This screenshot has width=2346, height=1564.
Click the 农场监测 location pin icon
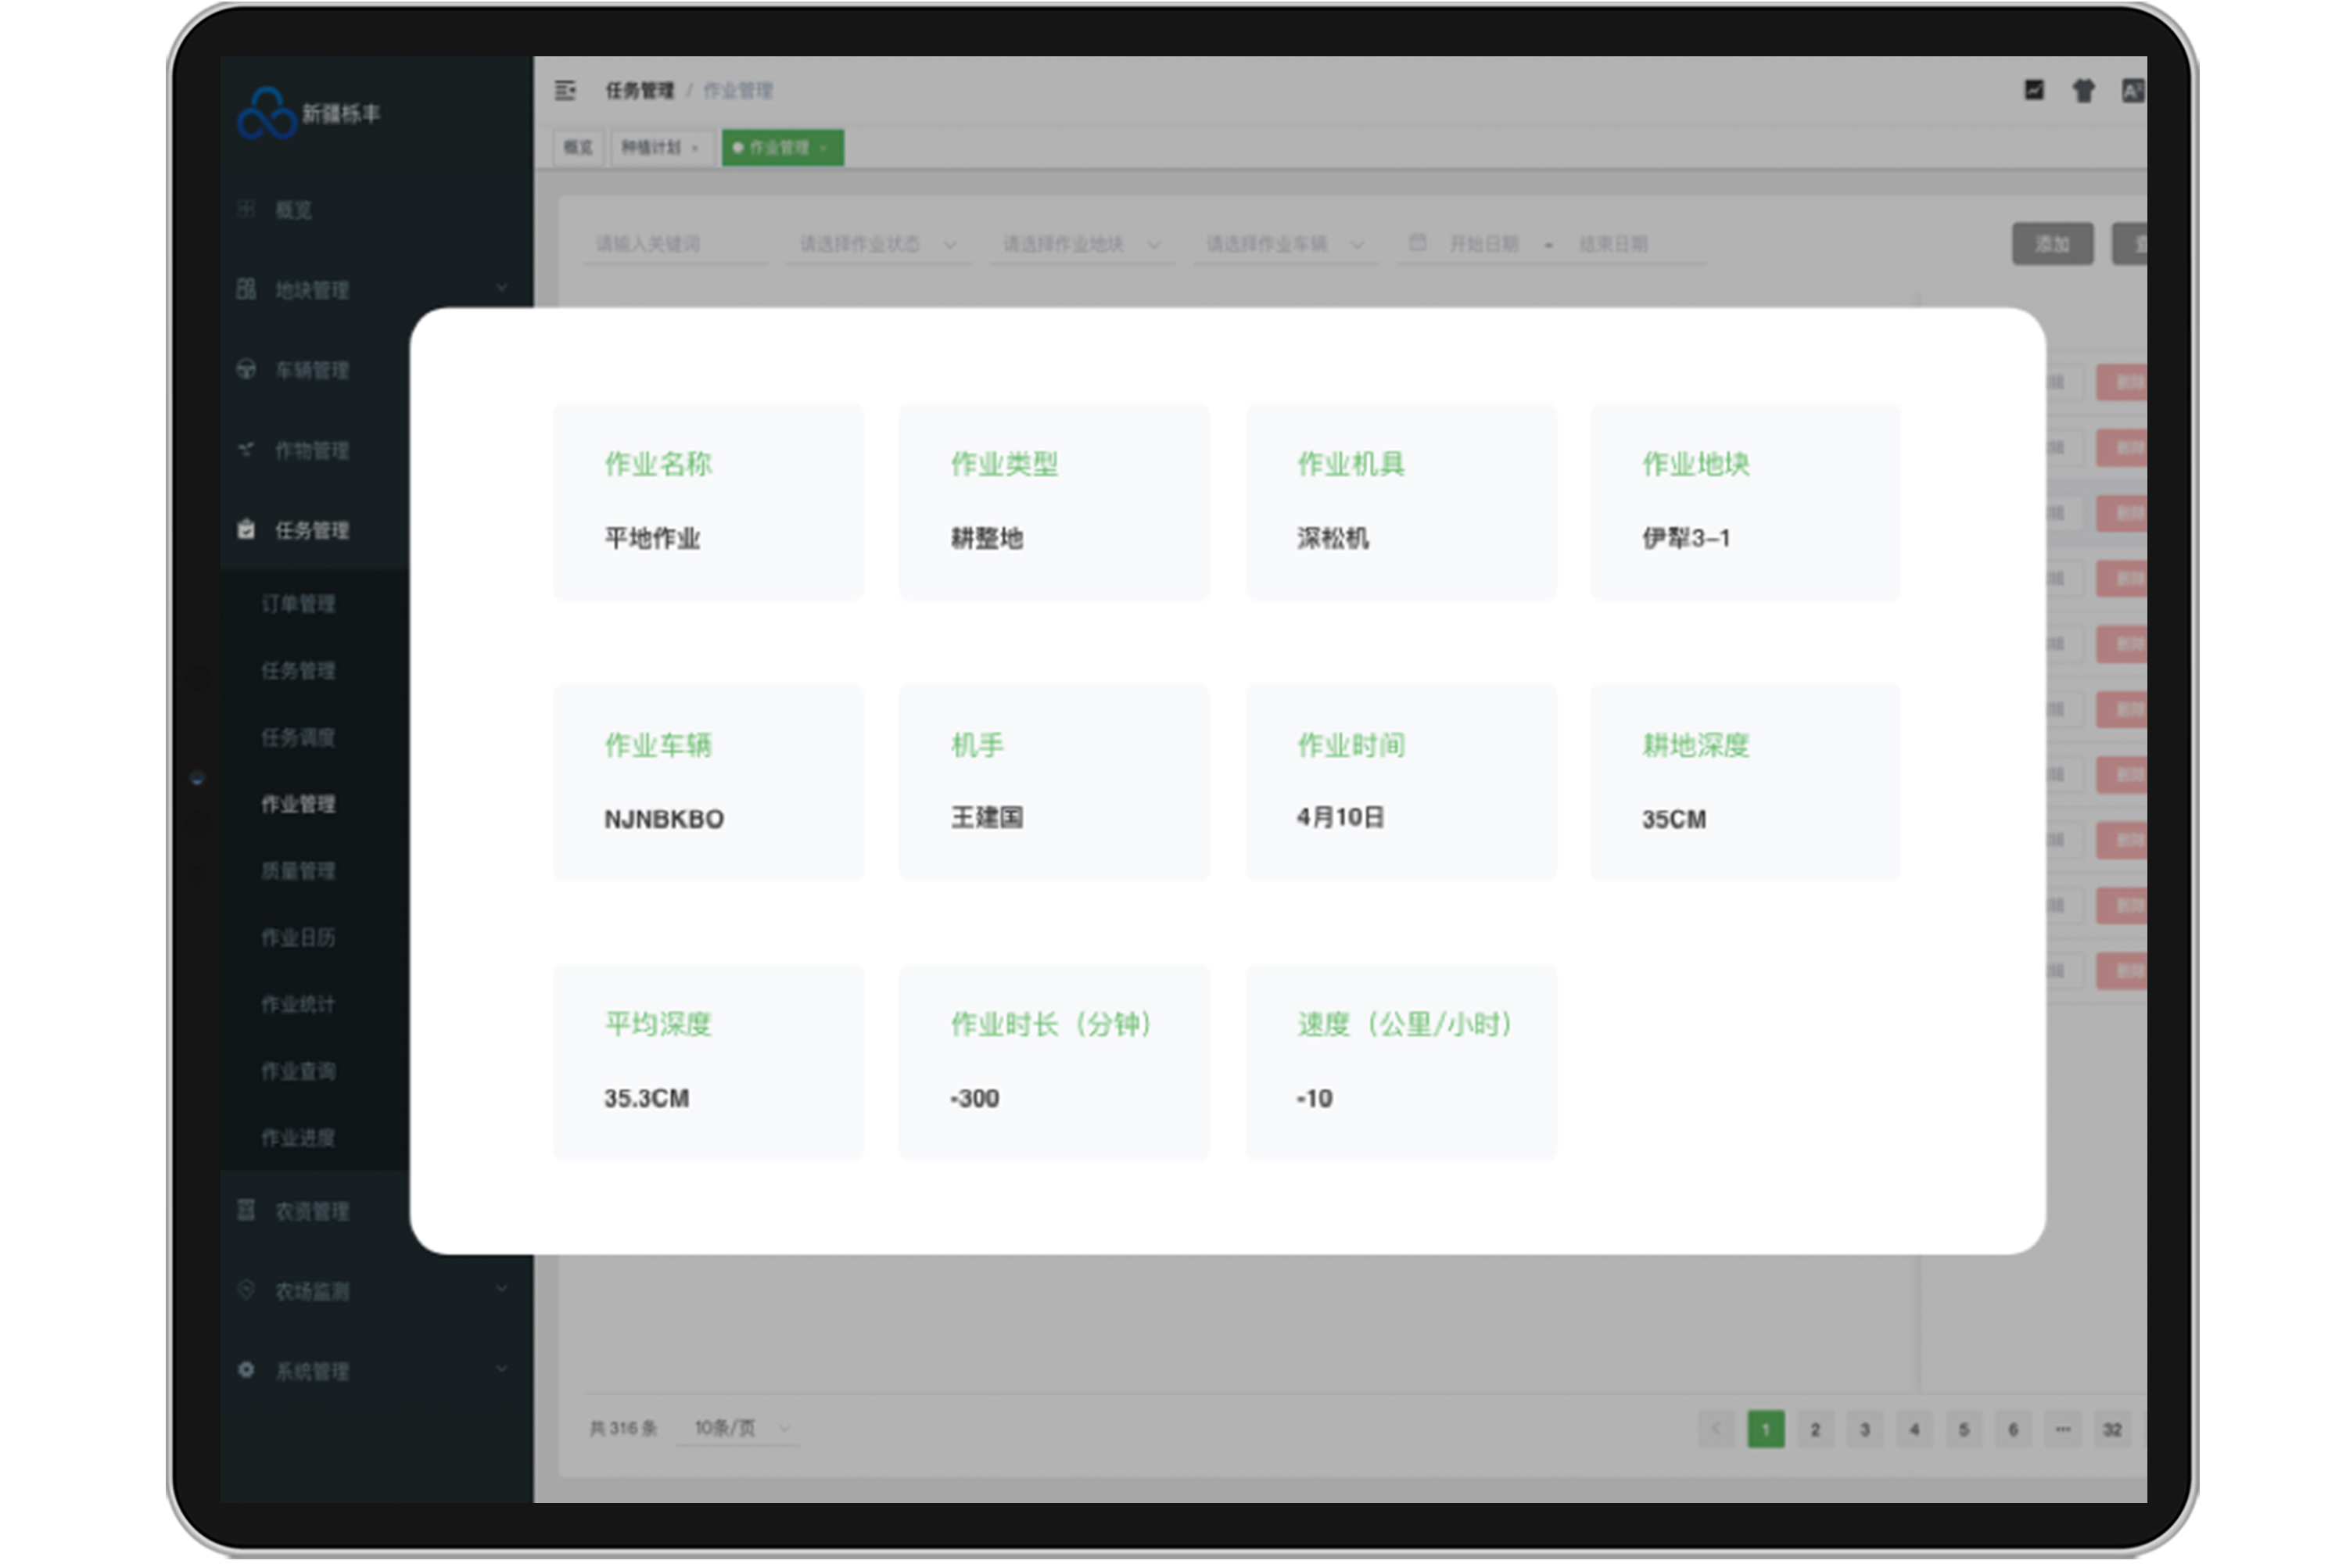pyautogui.click(x=246, y=1290)
